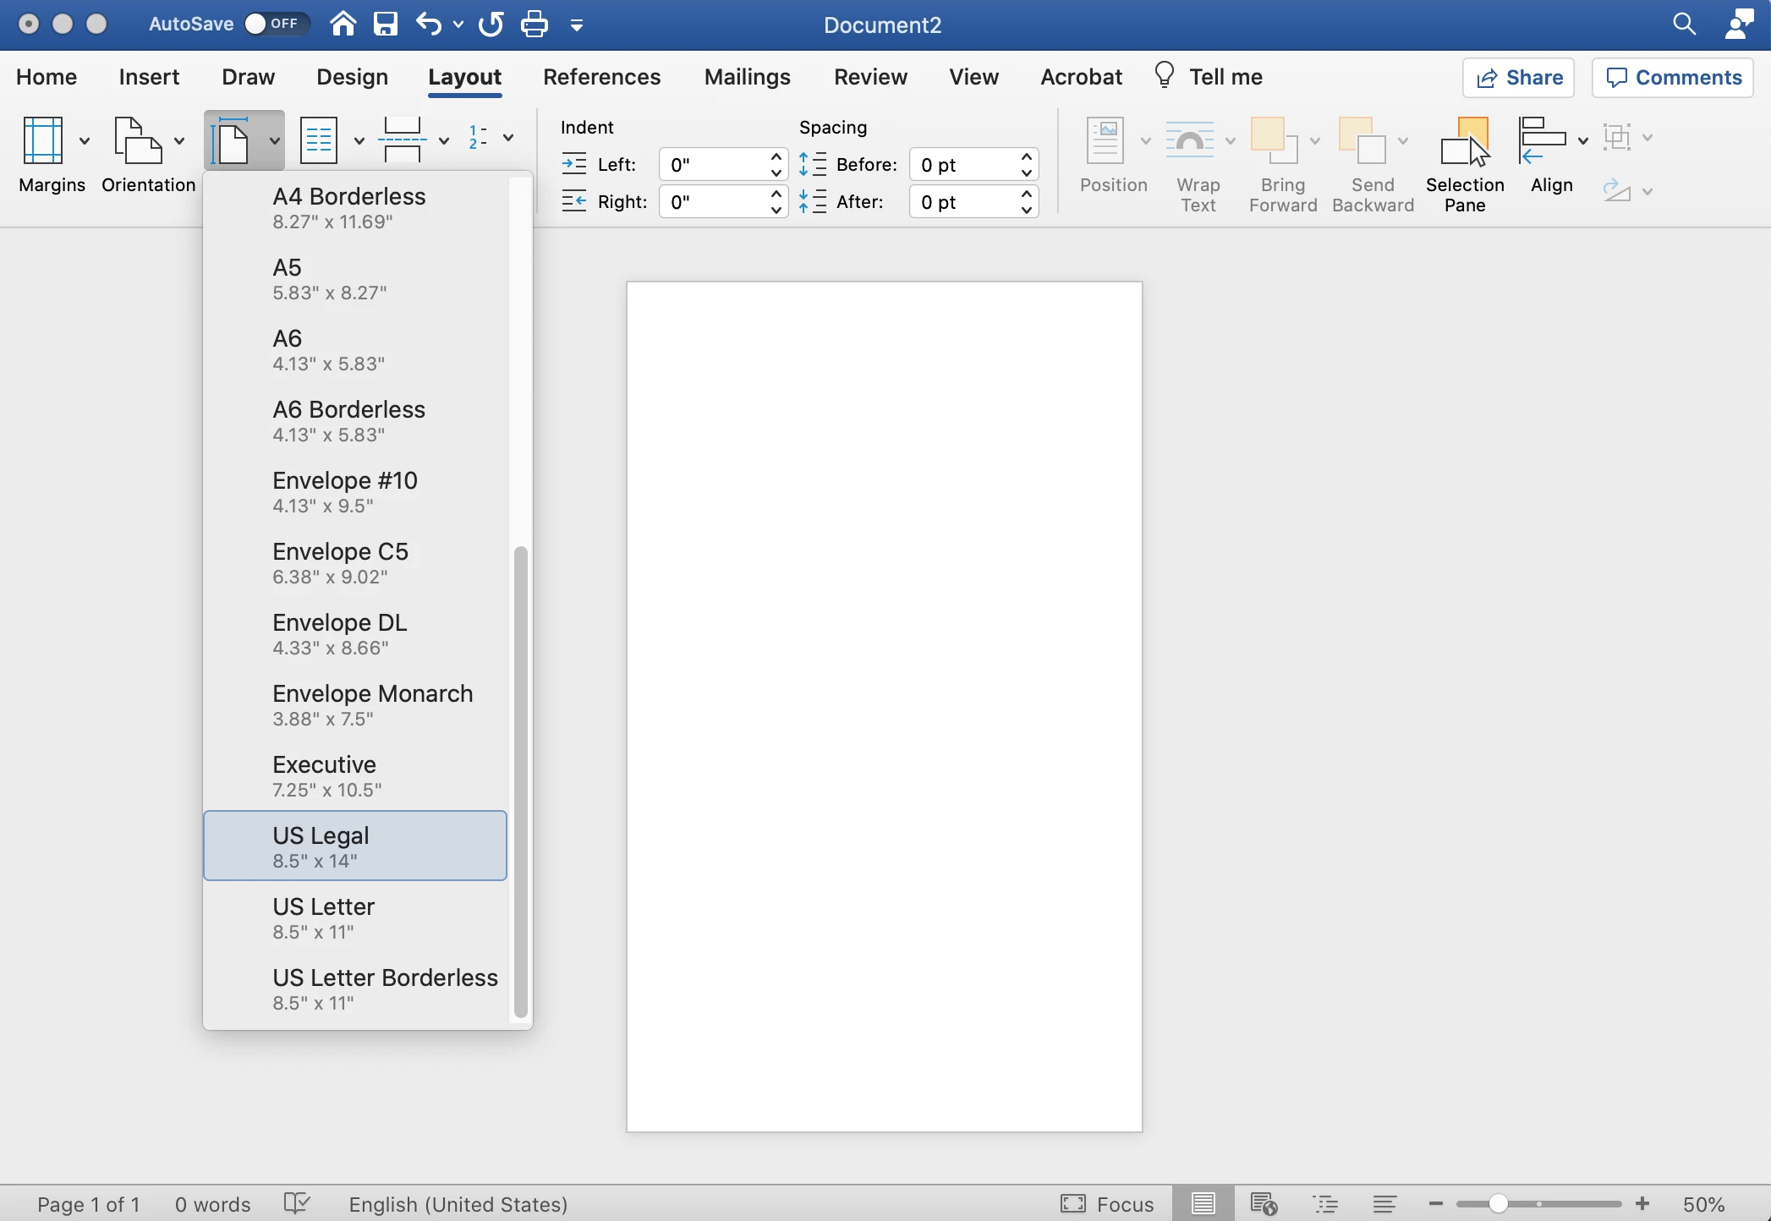Expand the Line Numbers dropdown
The height and width of the screenshot is (1221, 1771).
pyautogui.click(x=508, y=138)
